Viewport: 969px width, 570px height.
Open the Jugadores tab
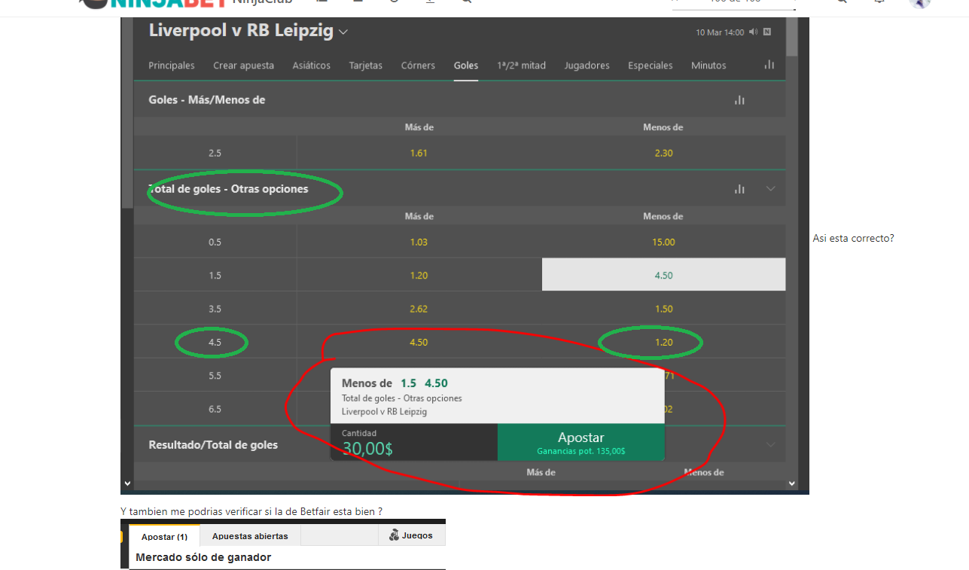pos(587,66)
